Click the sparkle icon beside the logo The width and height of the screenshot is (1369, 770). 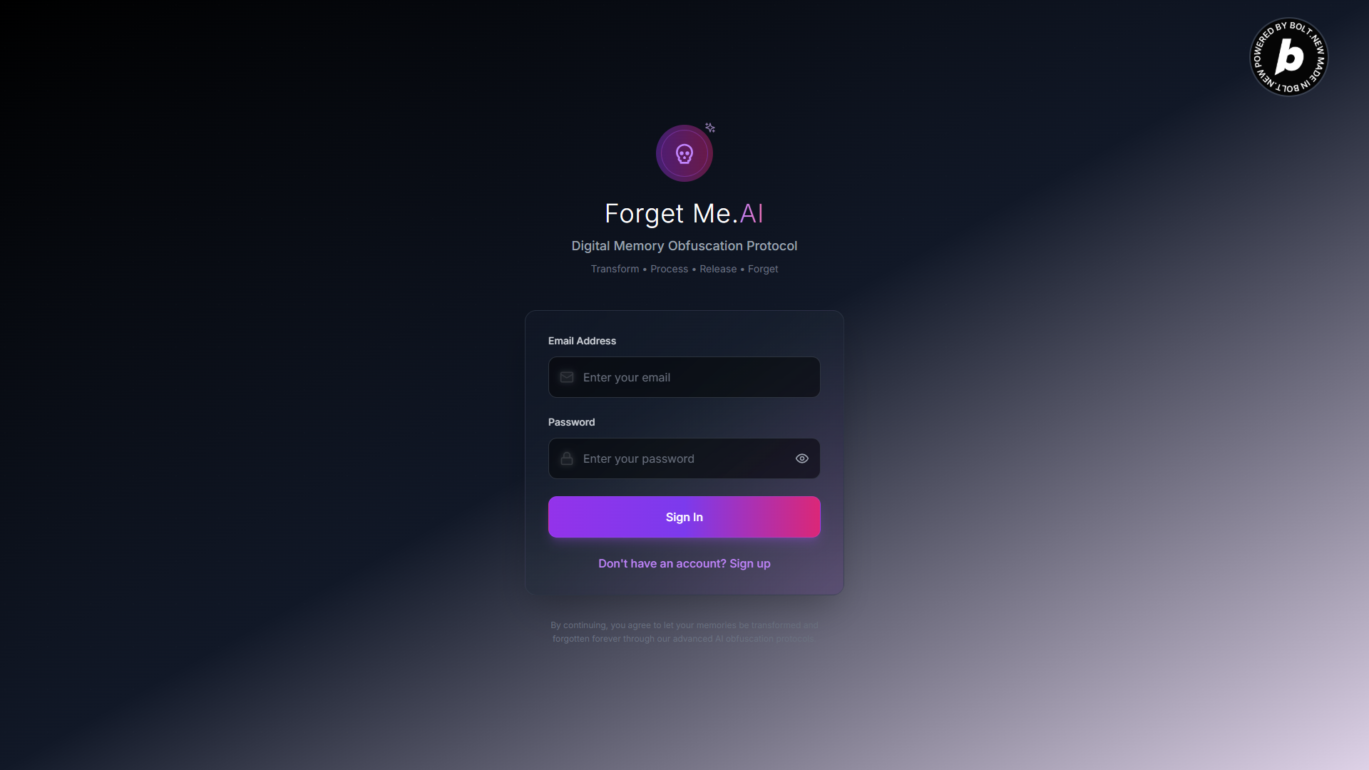pos(710,128)
